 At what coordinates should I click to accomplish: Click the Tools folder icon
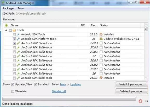pyautogui.click(x=14, y=30)
